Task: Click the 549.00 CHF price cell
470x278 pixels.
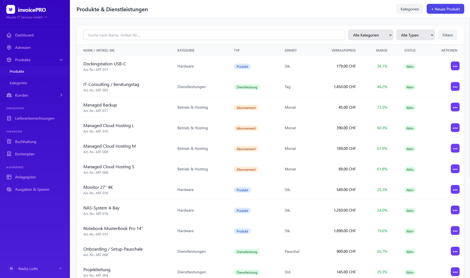Action: tap(346, 190)
